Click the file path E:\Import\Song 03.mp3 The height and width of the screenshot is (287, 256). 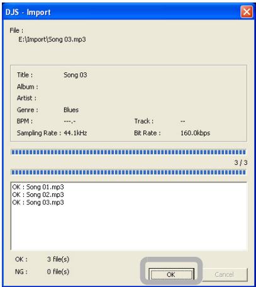[52, 40]
